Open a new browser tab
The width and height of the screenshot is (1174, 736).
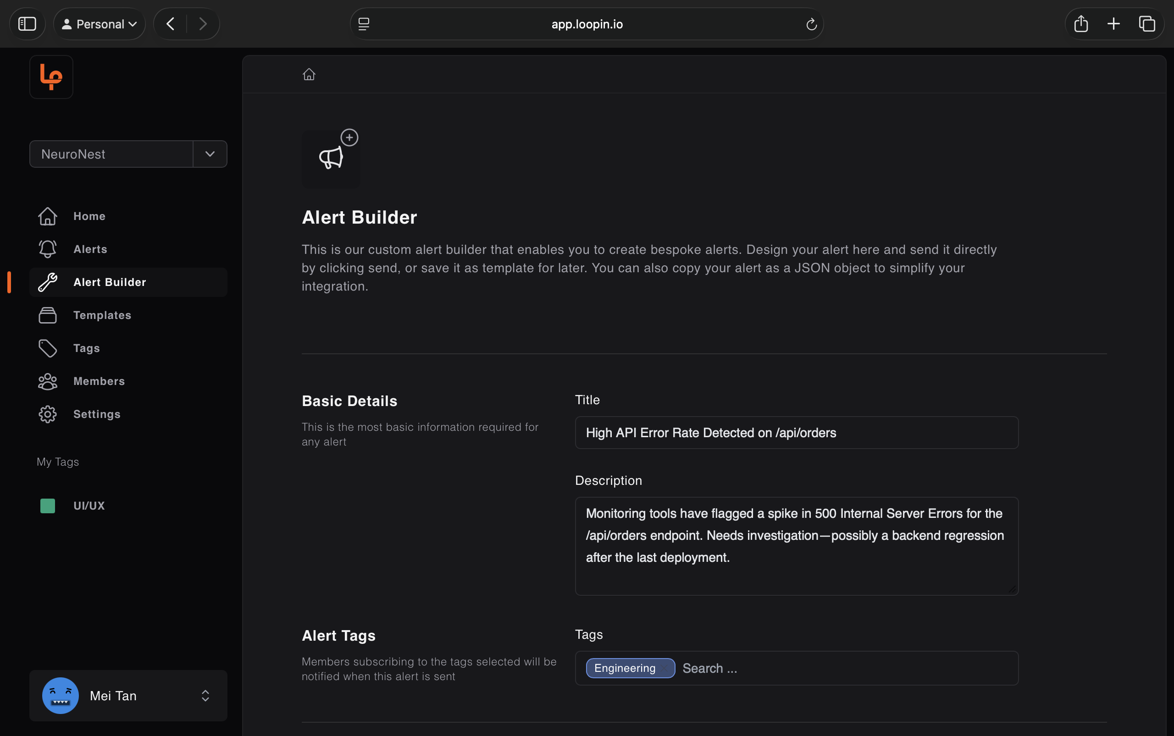point(1113,24)
